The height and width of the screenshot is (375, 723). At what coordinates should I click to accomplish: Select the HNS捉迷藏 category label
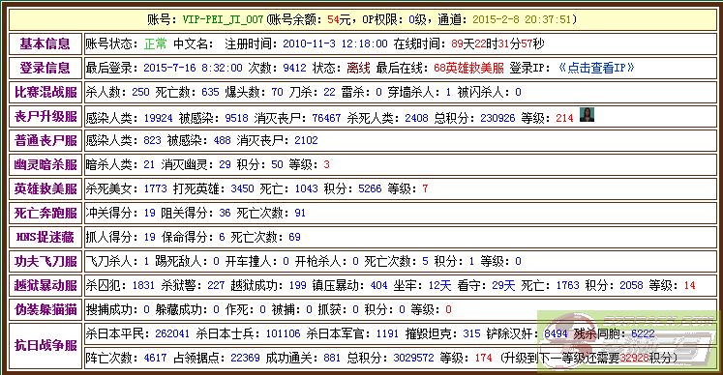coord(45,237)
